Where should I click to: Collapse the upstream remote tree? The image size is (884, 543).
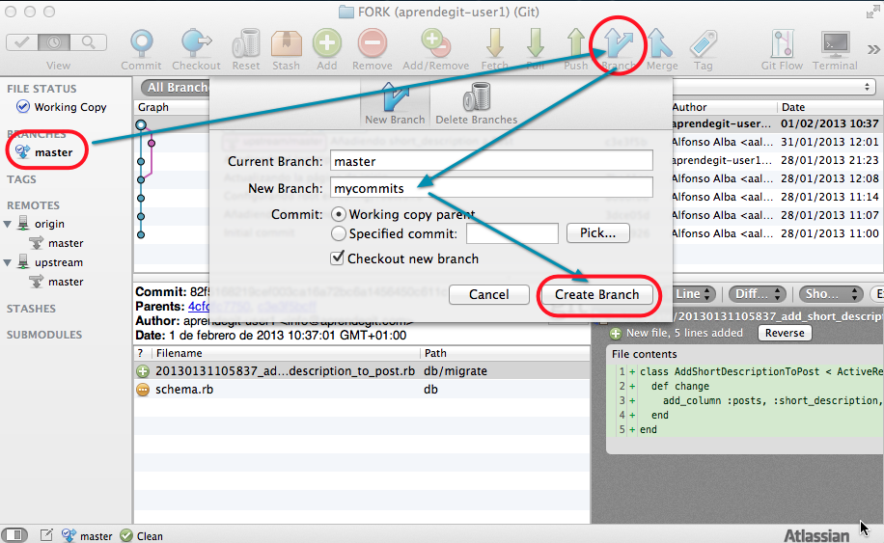tap(10, 262)
